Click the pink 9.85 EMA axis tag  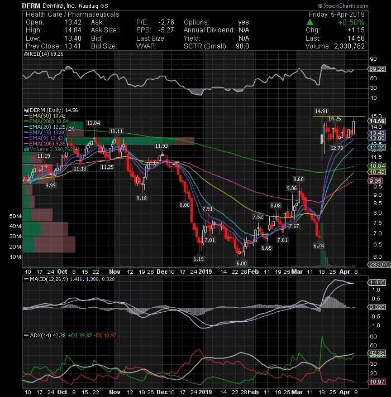[375, 181]
